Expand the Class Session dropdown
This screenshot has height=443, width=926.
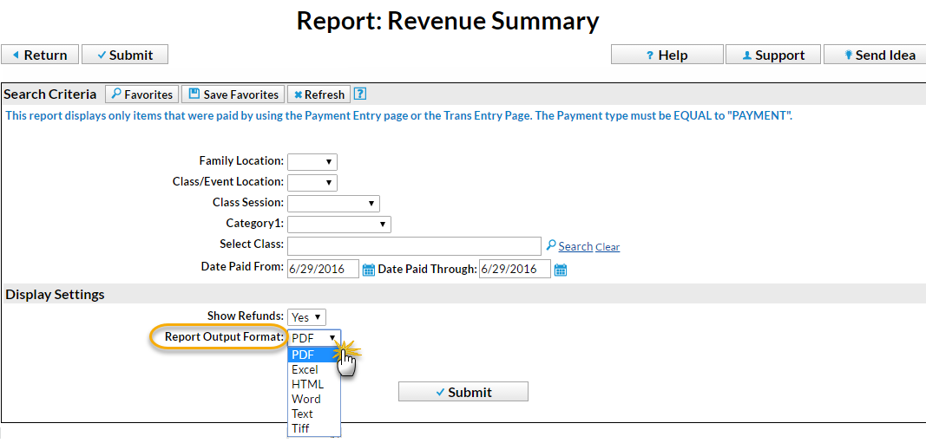coord(333,203)
